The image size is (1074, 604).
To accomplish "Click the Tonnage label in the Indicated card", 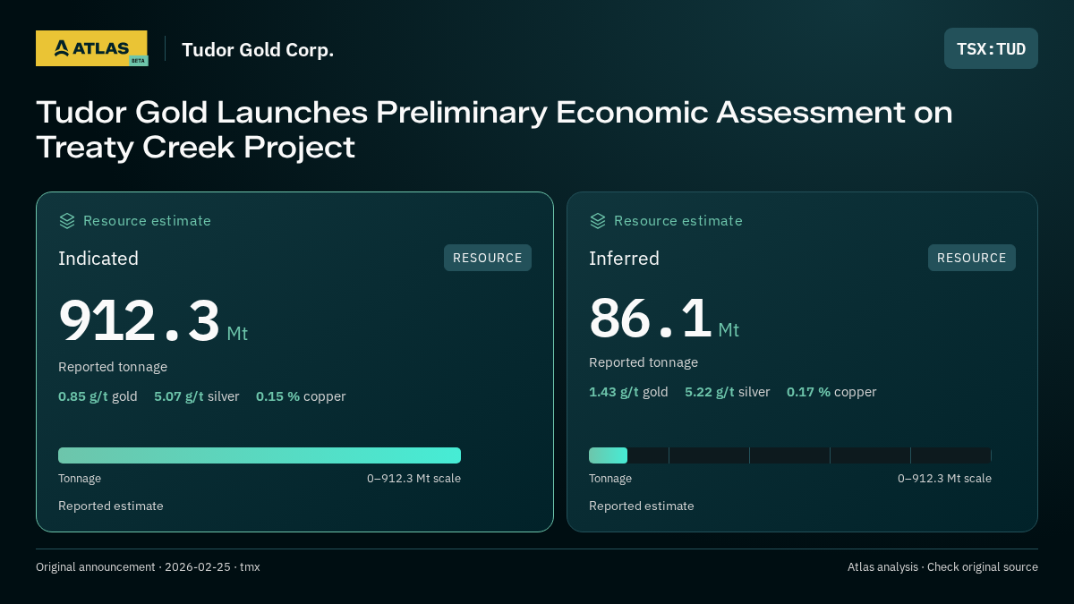I will click(x=80, y=479).
